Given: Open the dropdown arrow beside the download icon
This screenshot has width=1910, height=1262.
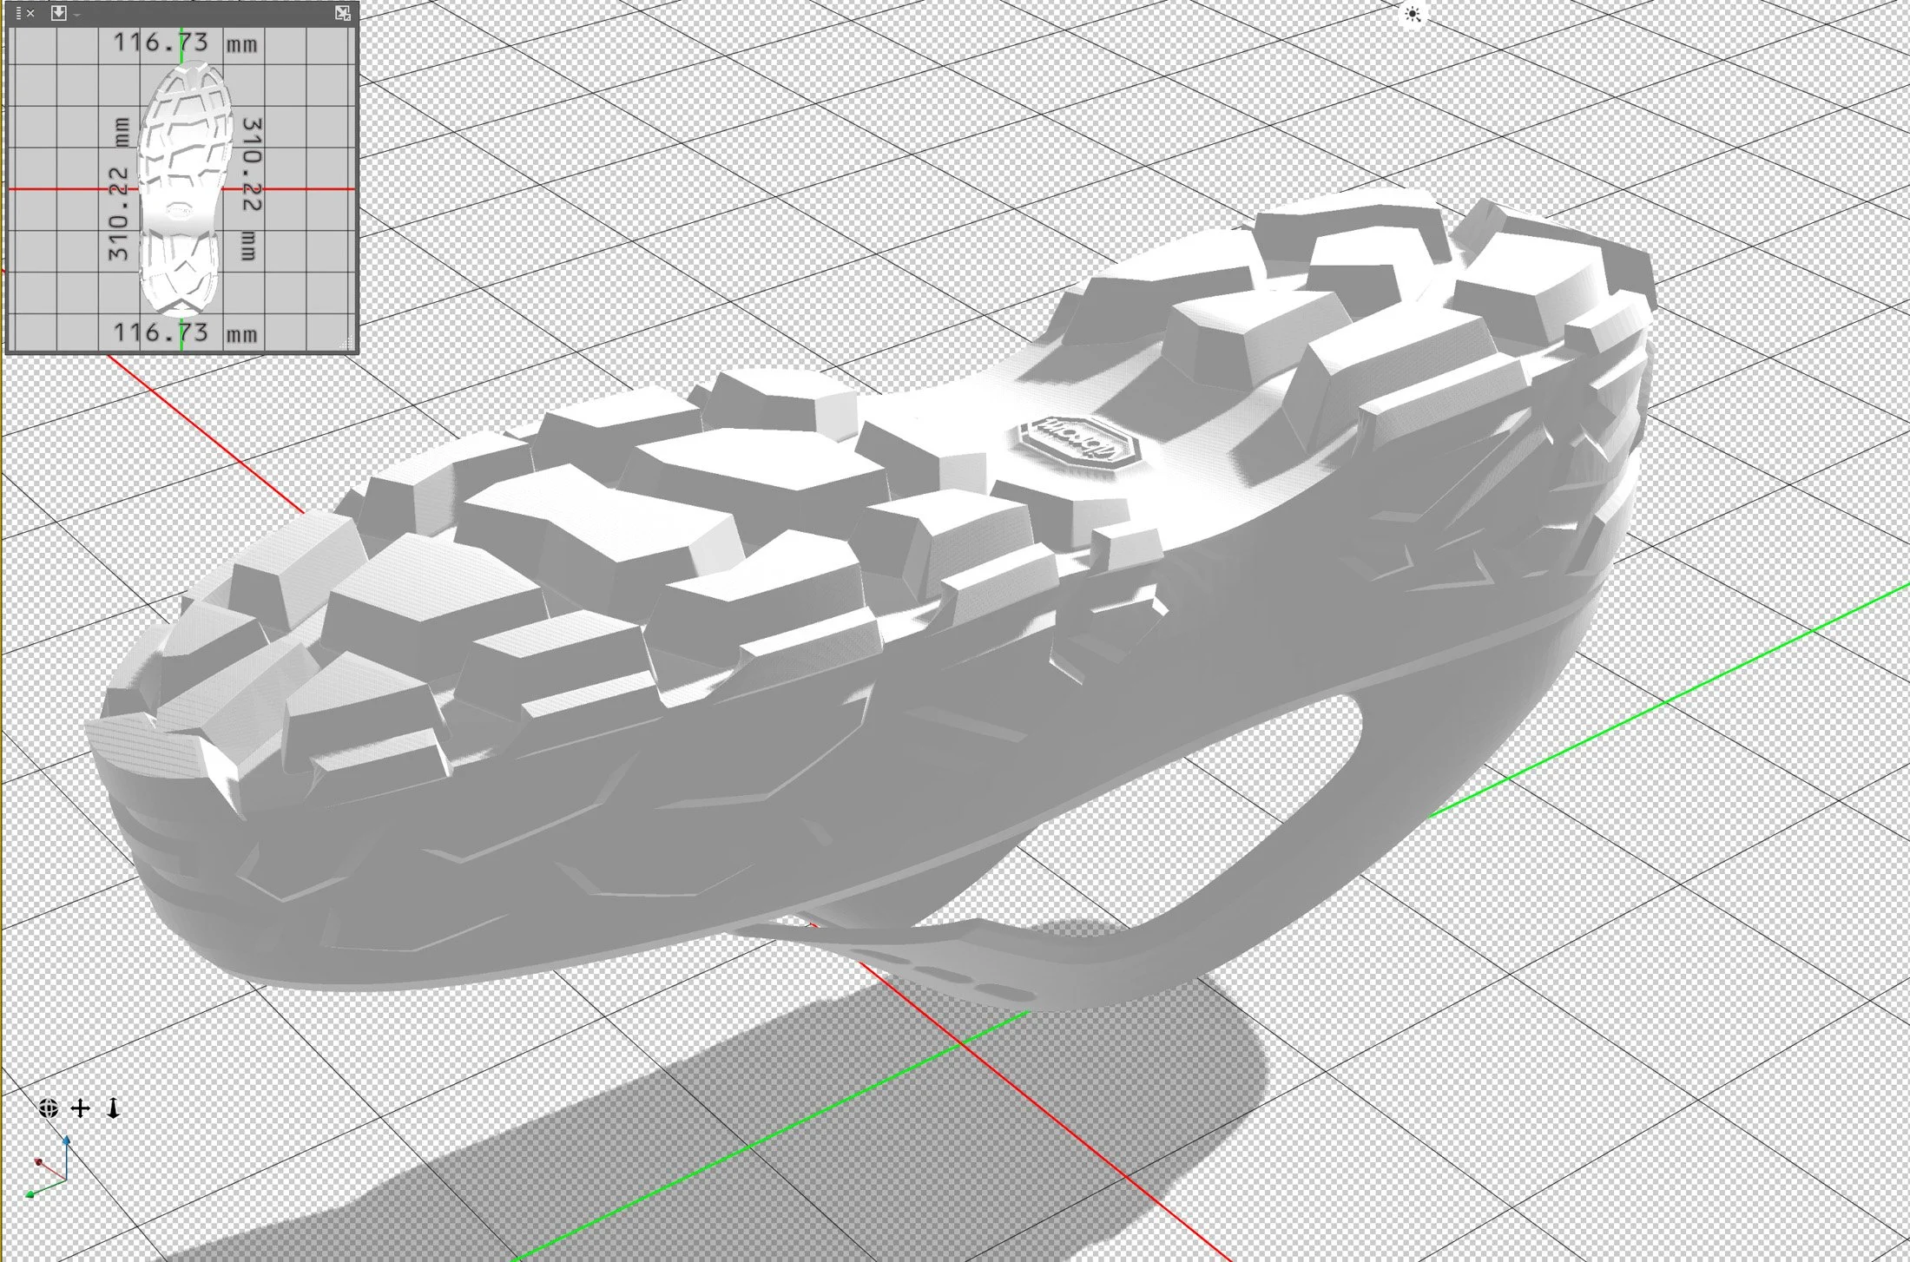Looking at the screenshot, I should 76,15.
